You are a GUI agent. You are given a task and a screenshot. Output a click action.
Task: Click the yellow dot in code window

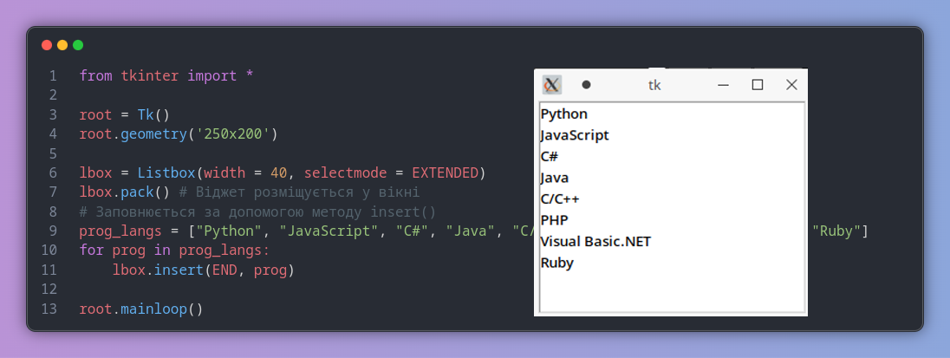(x=62, y=45)
